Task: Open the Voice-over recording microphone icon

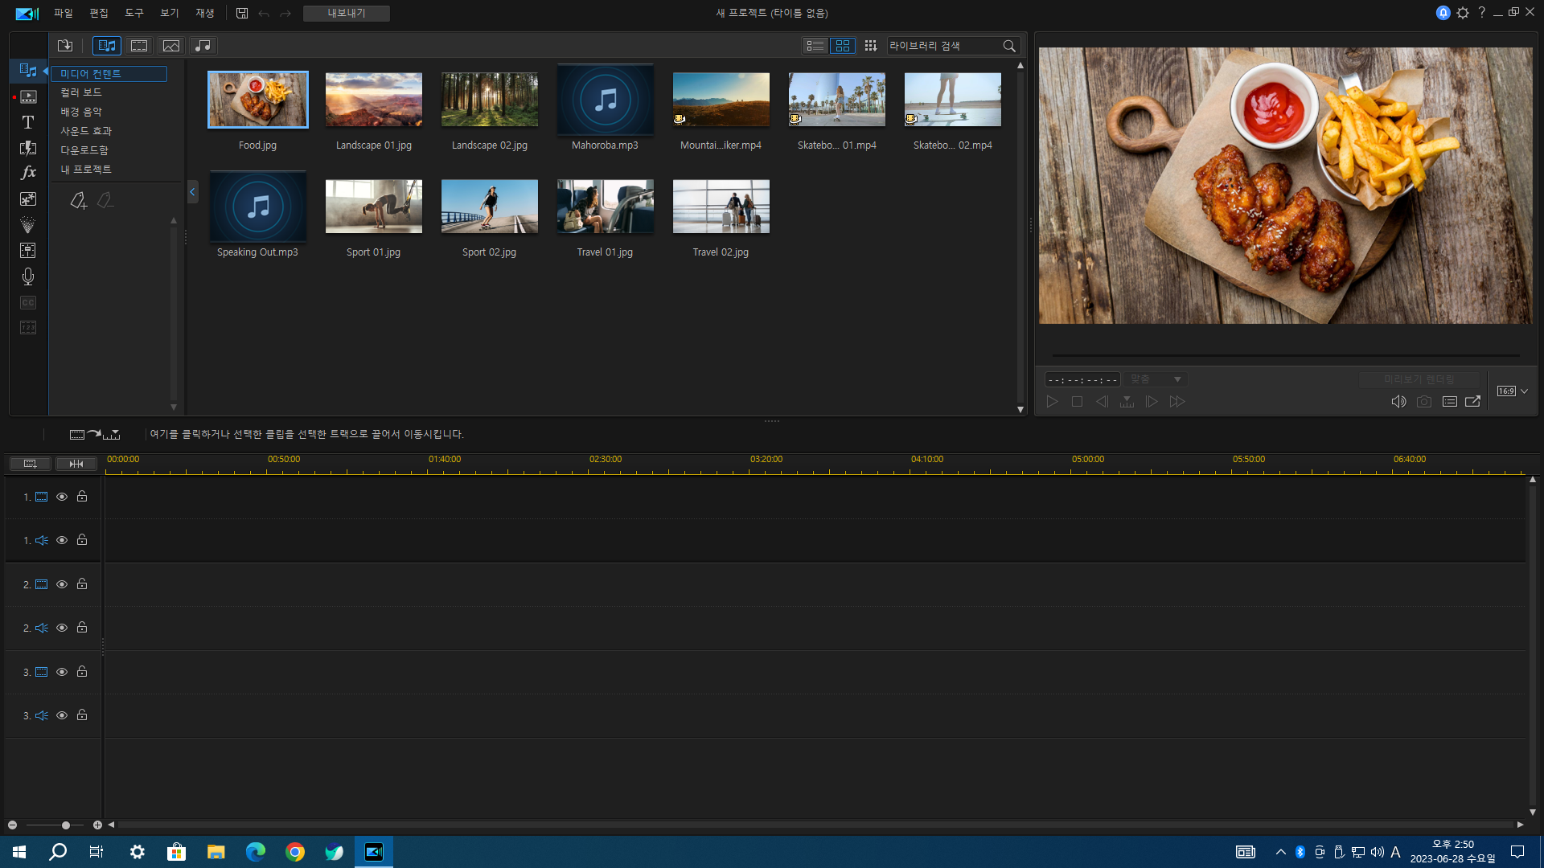Action: pyautogui.click(x=28, y=276)
